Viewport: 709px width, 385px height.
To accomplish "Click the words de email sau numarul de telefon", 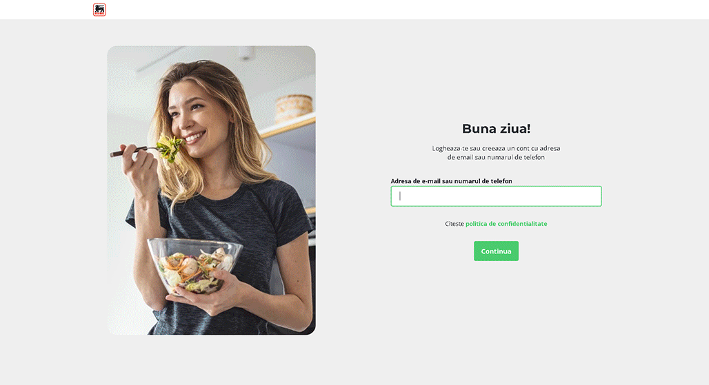I will point(496,157).
